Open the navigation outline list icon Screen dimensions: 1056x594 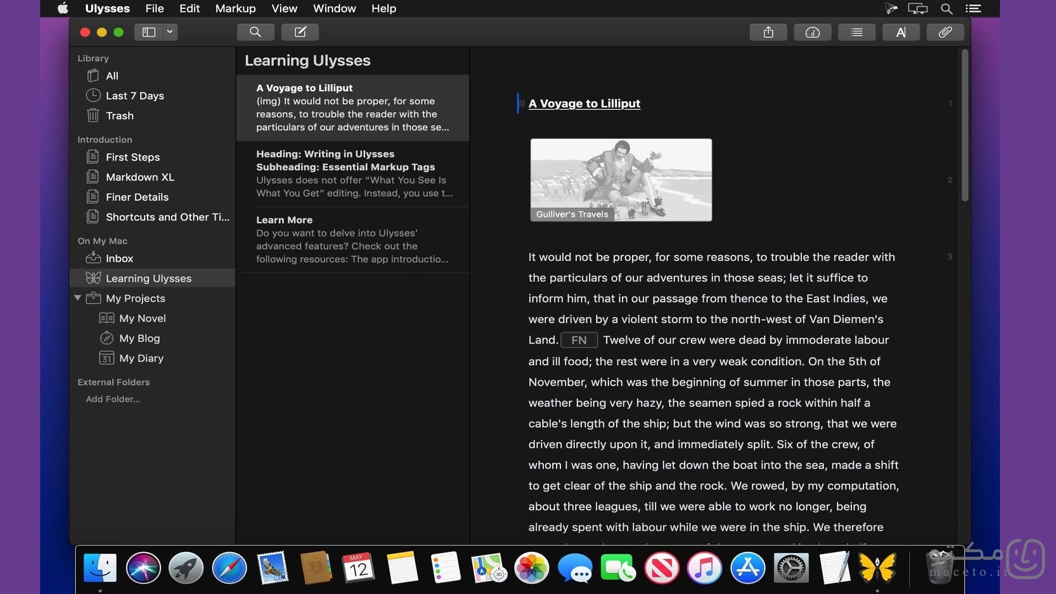point(856,32)
